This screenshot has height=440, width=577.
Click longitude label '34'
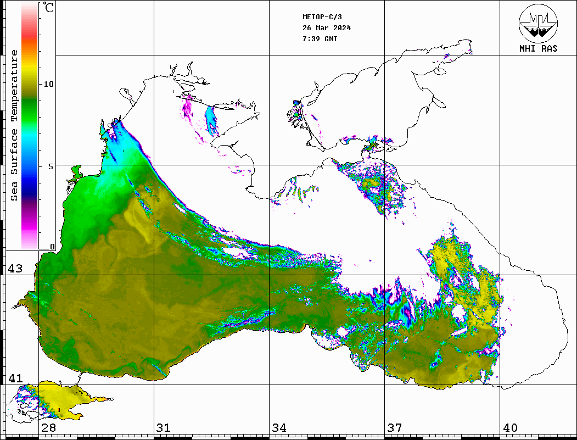pos(279,427)
